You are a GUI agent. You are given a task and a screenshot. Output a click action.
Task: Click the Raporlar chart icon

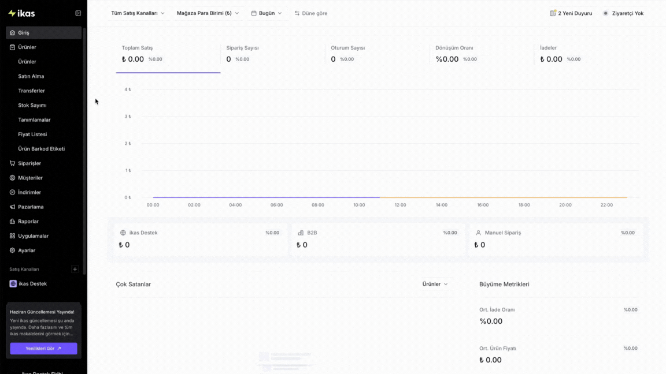click(12, 222)
